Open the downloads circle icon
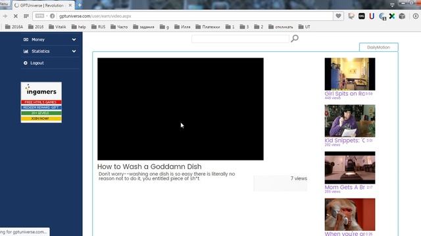421x236 pixels. tap(416, 16)
